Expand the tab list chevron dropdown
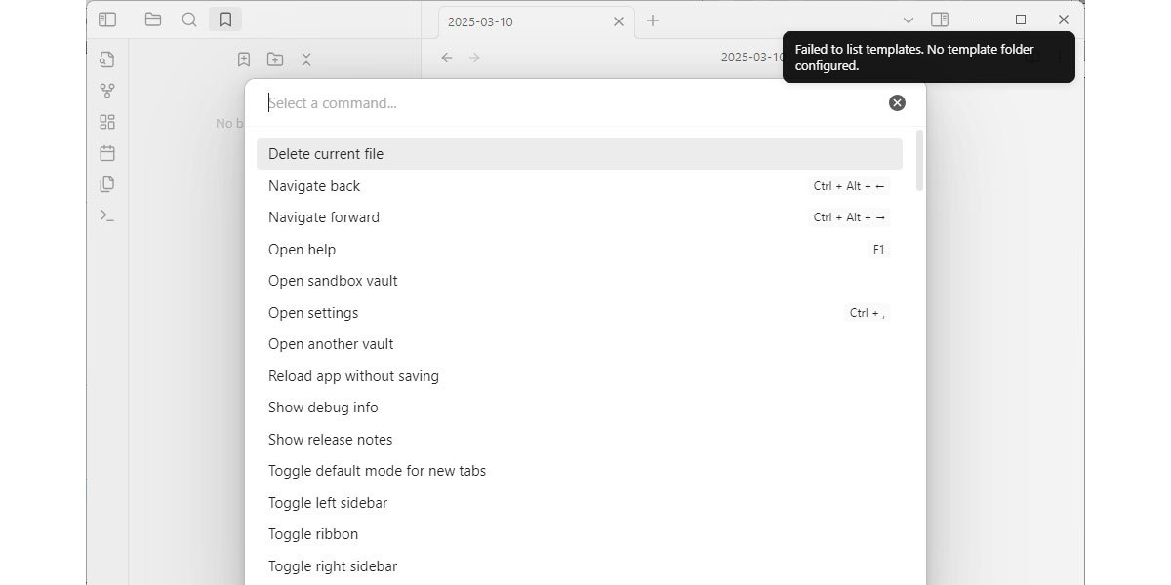Image resolution: width=1171 pixels, height=585 pixels. click(x=908, y=20)
